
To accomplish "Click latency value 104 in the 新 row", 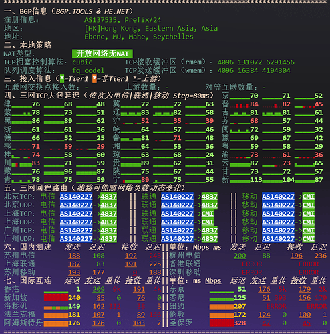I will (x=289, y=180).
